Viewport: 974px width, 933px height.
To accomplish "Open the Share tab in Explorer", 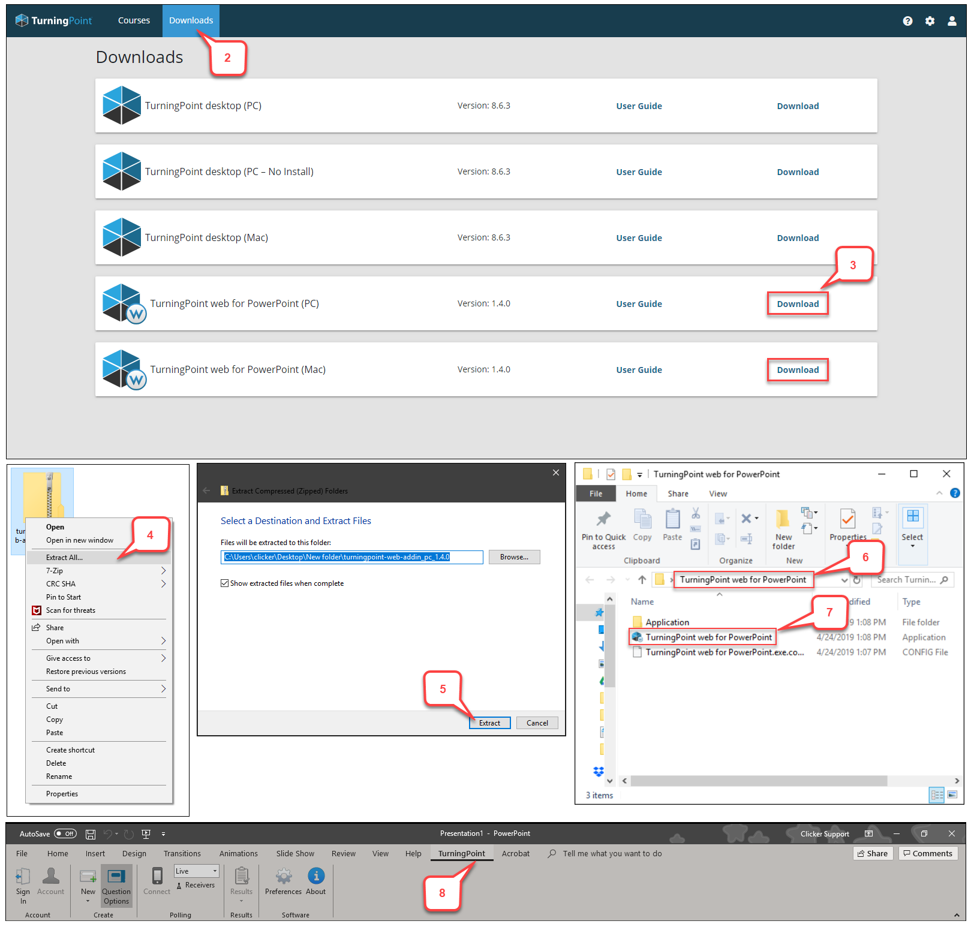I will pos(678,493).
